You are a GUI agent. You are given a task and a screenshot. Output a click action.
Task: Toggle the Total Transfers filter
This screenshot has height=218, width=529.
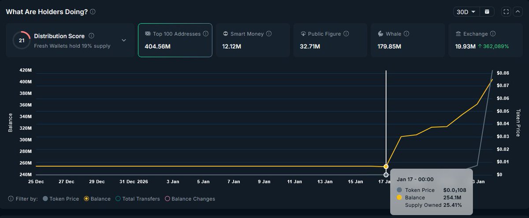[x=138, y=199]
